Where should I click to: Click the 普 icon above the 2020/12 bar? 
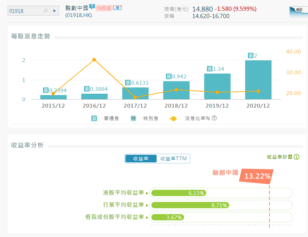[250, 56]
